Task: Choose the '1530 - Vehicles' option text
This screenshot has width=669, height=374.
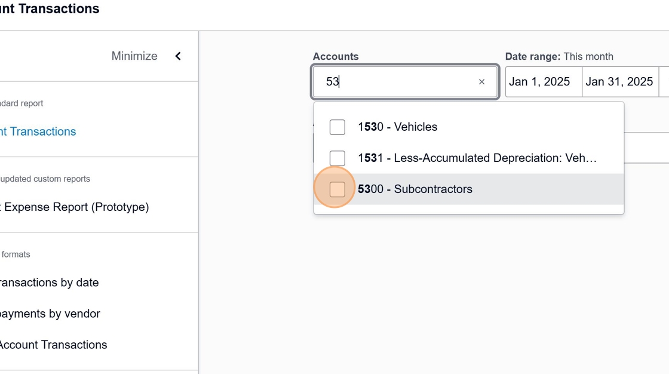Action: [x=398, y=127]
